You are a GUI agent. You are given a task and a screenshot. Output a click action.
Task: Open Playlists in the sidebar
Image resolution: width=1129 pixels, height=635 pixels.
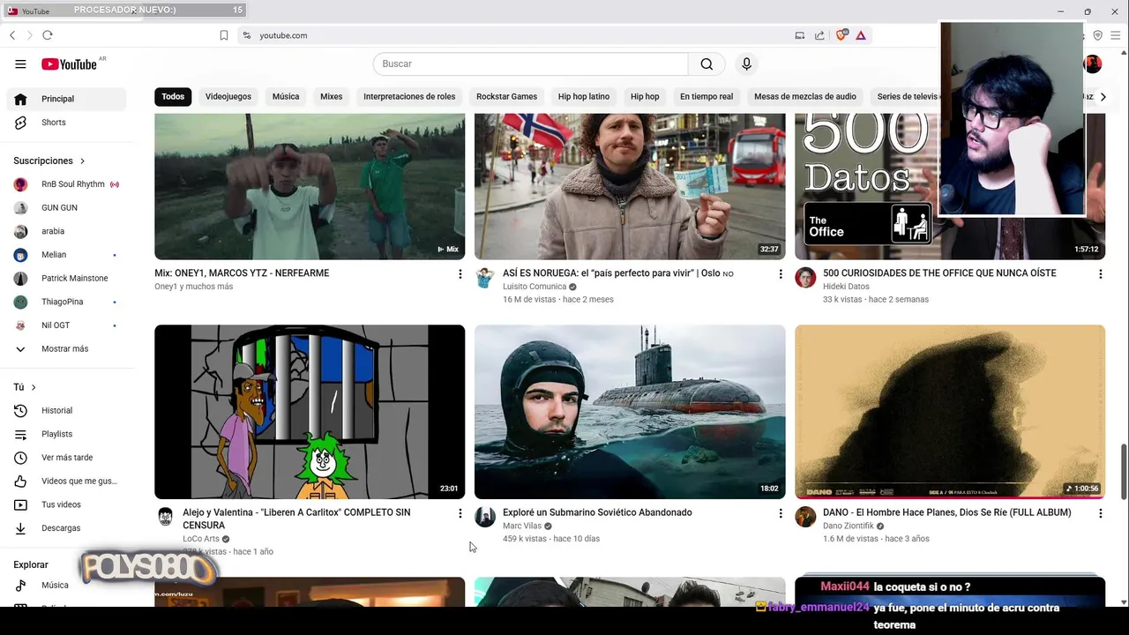click(66, 434)
